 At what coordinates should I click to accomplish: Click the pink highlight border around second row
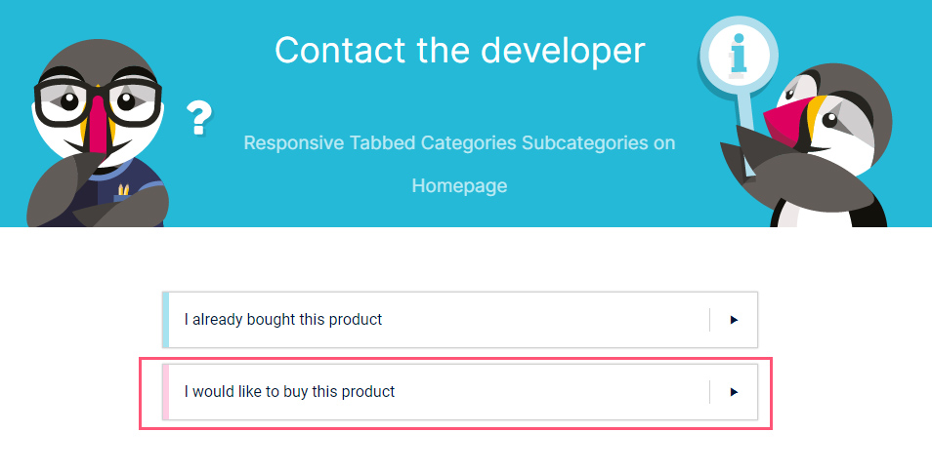(x=455, y=359)
